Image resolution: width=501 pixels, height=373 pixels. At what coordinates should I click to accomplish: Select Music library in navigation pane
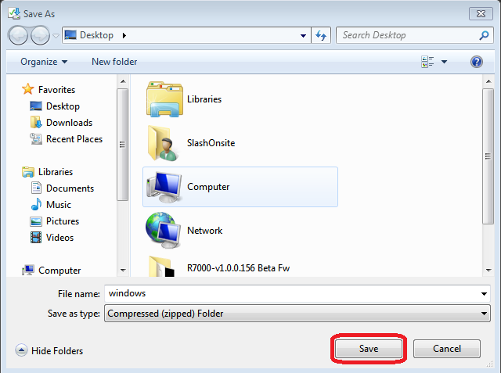[x=59, y=205]
